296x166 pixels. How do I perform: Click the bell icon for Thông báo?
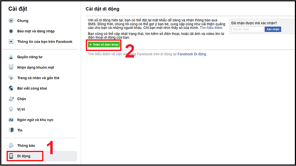(x=11, y=145)
